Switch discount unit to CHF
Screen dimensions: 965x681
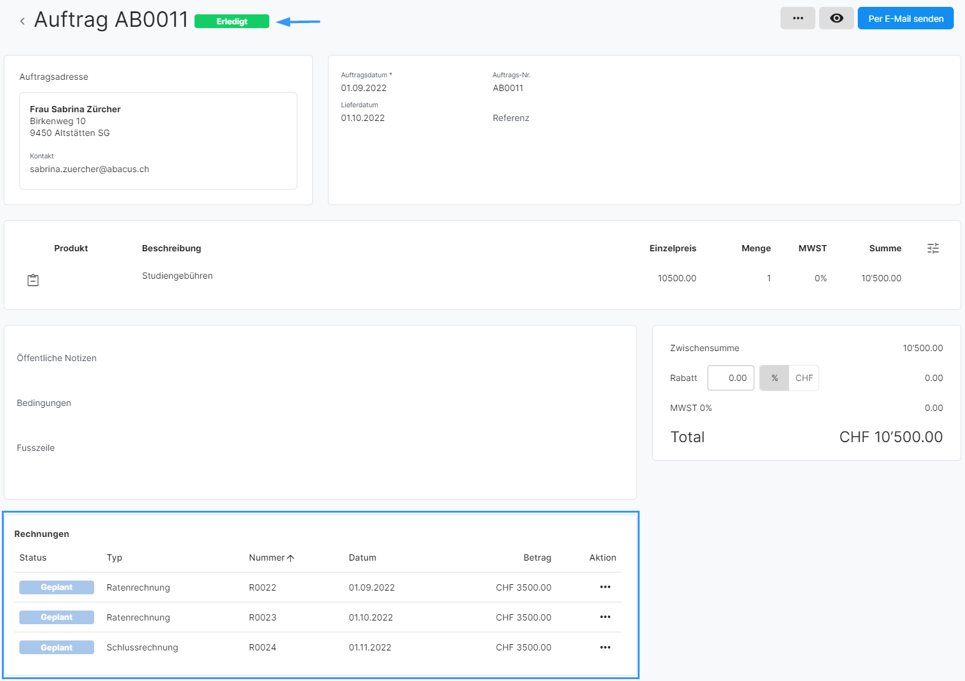(x=804, y=378)
